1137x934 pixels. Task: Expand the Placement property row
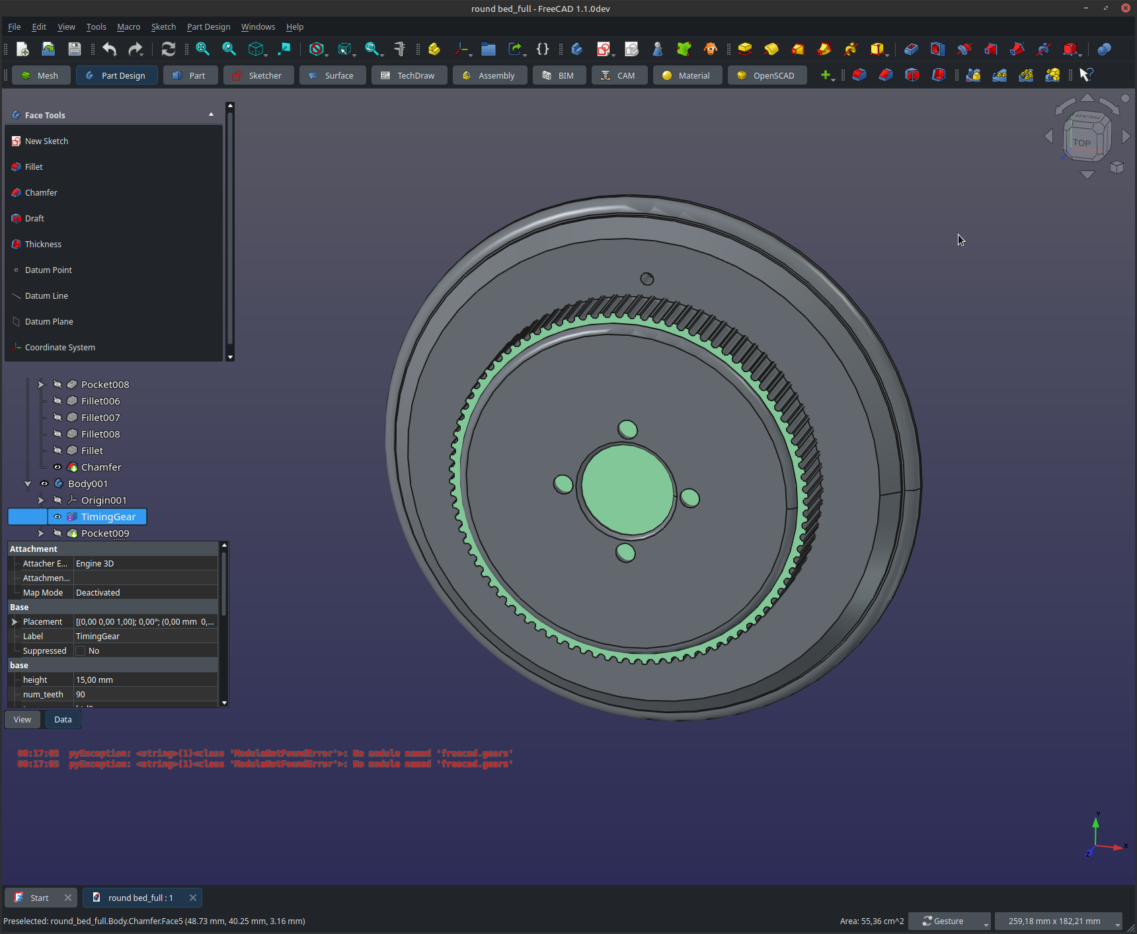pos(15,622)
